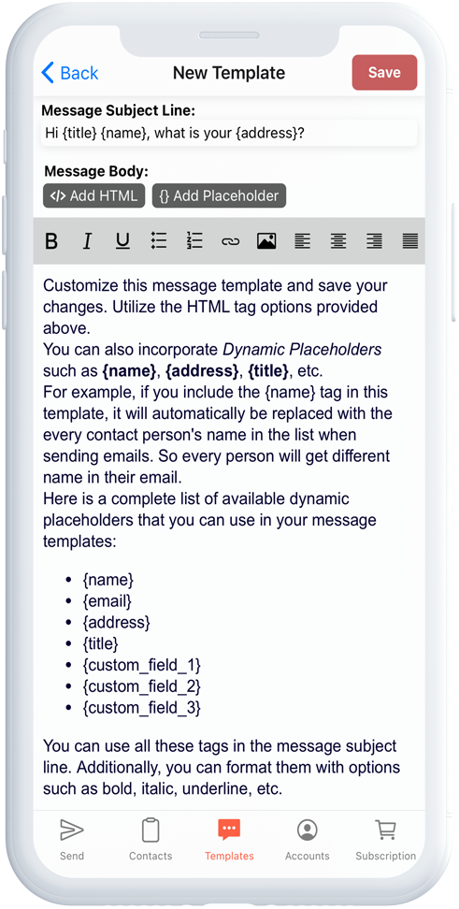This screenshot has height=909, width=459.
Task: Click the {title} list item
Action: click(x=101, y=643)
